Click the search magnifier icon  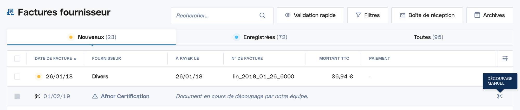(x=262, y=15)
